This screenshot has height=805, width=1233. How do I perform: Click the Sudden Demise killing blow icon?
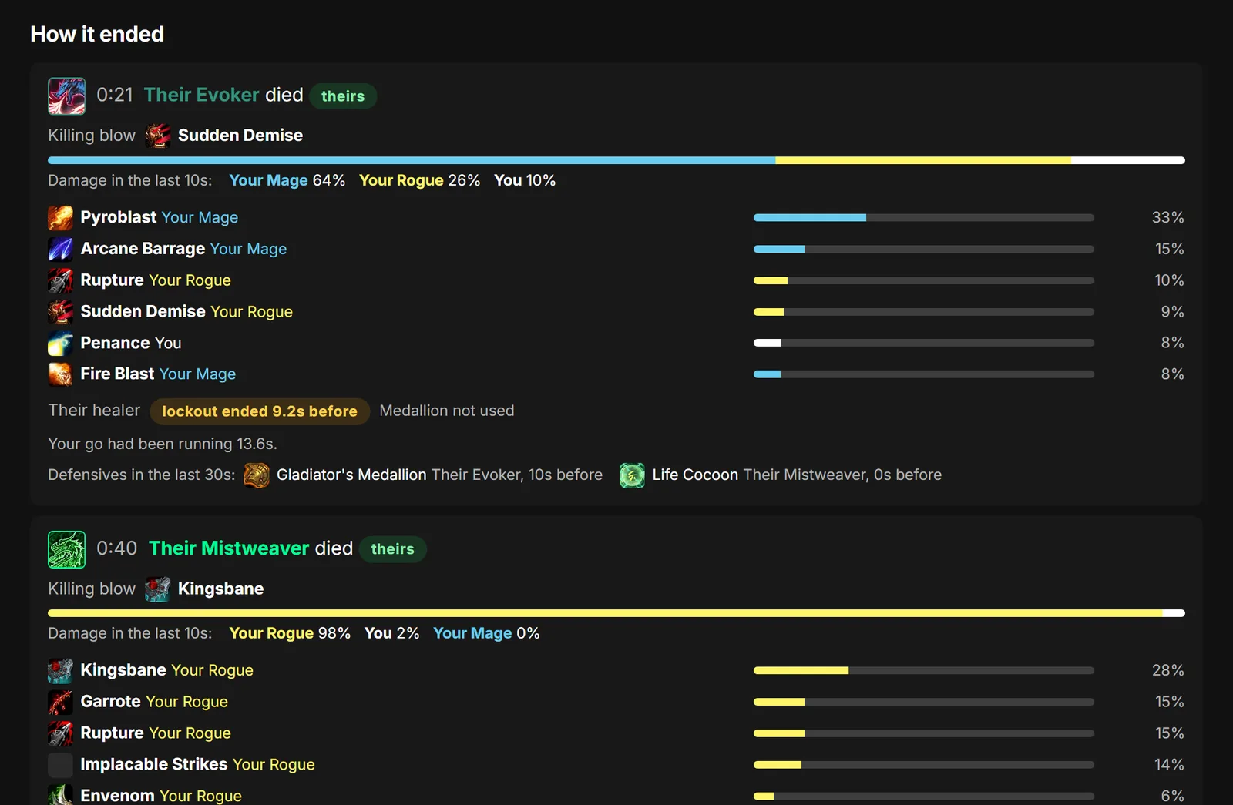click(158, 136)
